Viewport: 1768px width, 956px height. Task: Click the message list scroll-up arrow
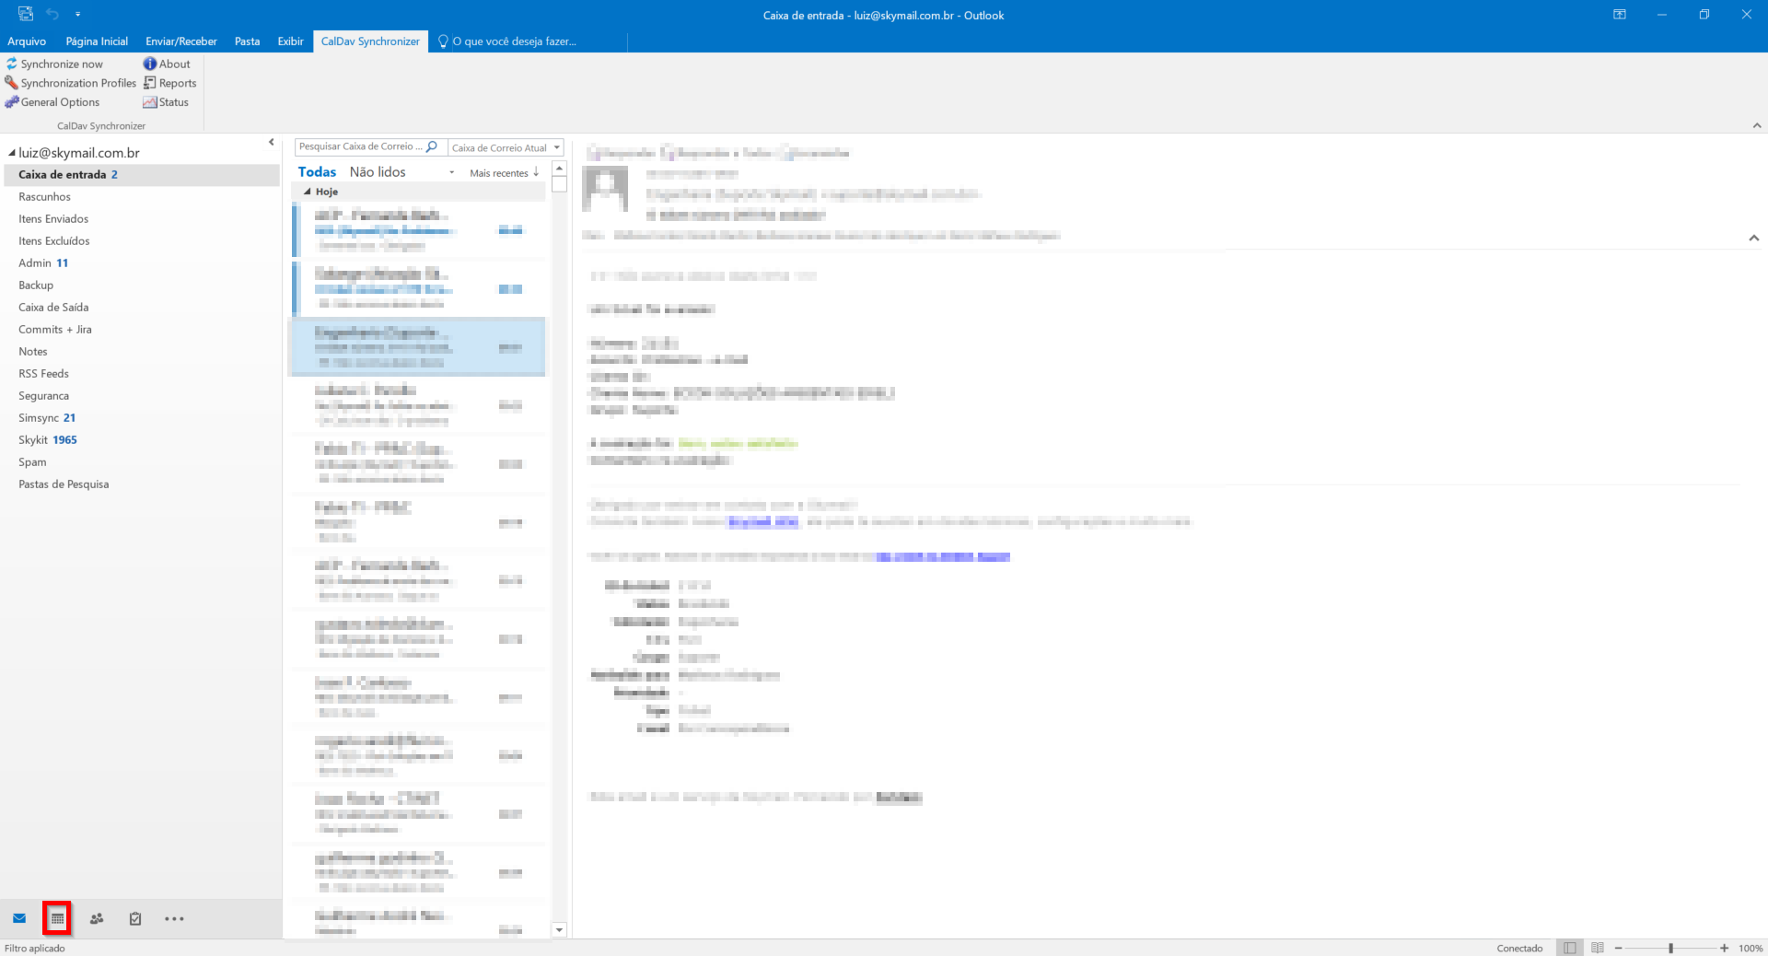pos(559,169)
